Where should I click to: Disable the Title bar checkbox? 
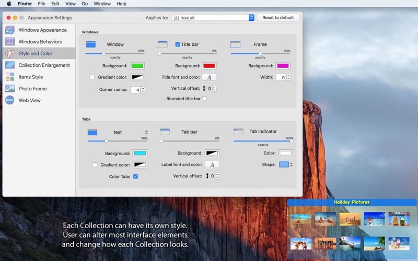(x=178, y=44)
